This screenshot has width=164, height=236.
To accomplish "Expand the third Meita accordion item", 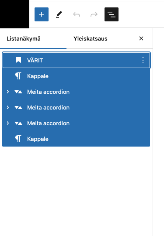I will [x=8, y=123].
